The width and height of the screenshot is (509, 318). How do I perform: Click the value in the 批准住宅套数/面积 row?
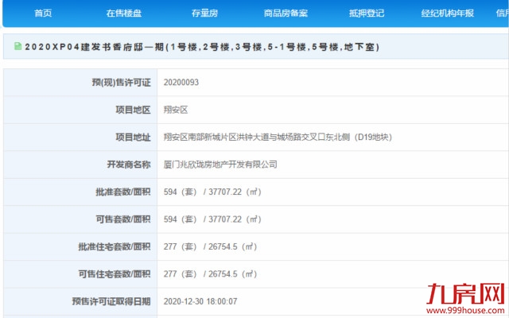pyautogui.click(x=210, y=246)
